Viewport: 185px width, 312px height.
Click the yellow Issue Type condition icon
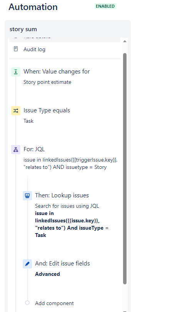point(16,111)
